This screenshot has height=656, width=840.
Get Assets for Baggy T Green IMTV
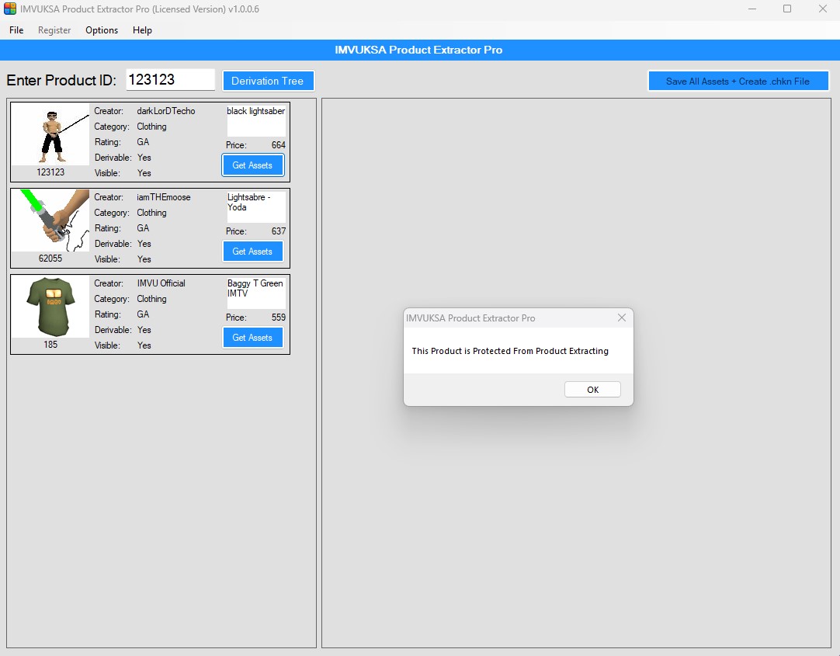(252, 338)
